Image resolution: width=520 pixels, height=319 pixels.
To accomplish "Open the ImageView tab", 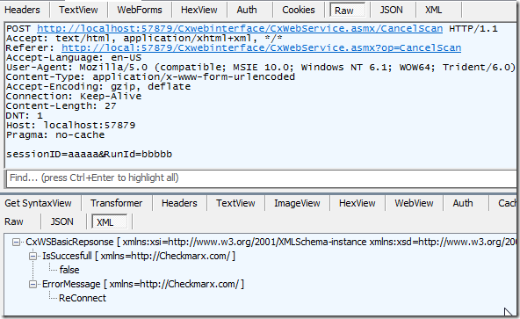I will (297, 203).
